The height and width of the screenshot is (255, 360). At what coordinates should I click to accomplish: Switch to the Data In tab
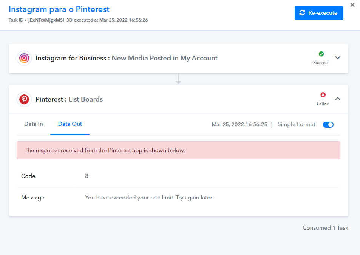(x=34, y=124)
